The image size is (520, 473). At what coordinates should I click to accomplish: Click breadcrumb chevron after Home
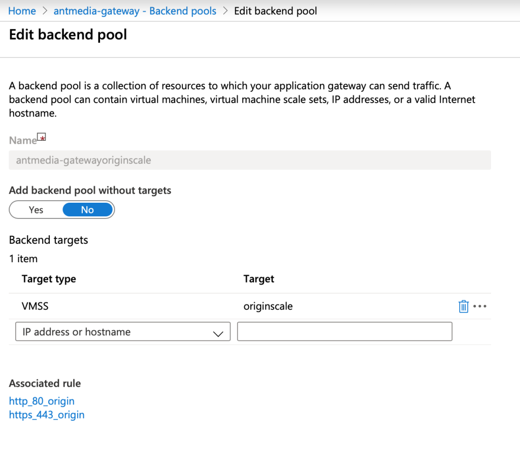click(45, 11)
